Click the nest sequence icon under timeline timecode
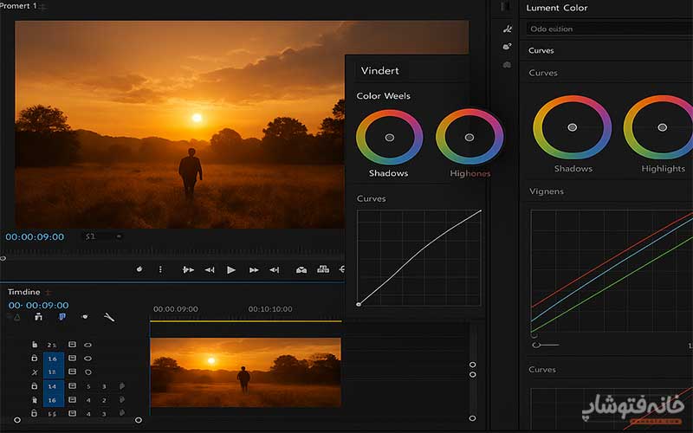693x433 pixels. [38, 317]
